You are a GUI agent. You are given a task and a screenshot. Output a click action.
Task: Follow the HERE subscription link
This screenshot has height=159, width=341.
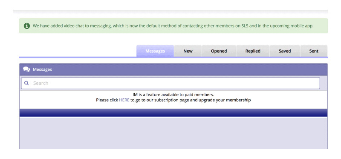(x=124, y=100)
